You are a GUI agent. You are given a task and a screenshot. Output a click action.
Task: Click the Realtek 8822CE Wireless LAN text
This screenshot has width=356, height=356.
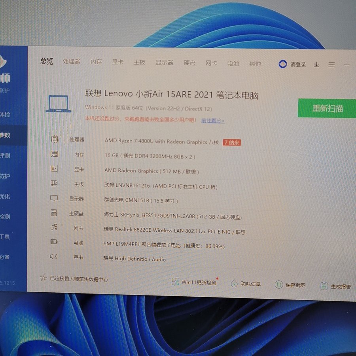pos(174,231)
